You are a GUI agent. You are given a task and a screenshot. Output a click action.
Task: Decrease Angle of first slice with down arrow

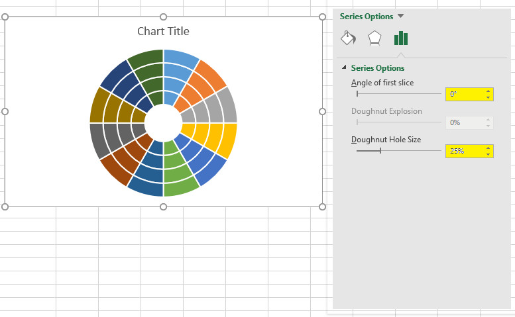click(x=488, y=97)
